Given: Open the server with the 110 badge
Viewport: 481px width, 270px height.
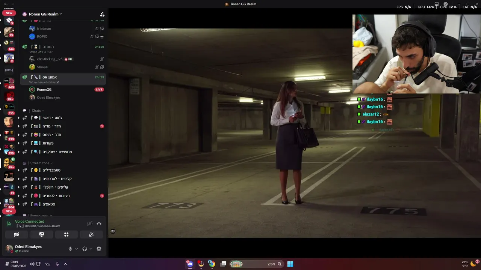Looking at the screenshot, I should pyautogui.click(x=9, y=109).
